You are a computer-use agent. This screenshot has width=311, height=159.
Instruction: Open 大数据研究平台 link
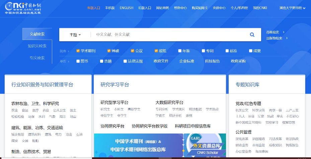tap(169, 103)
